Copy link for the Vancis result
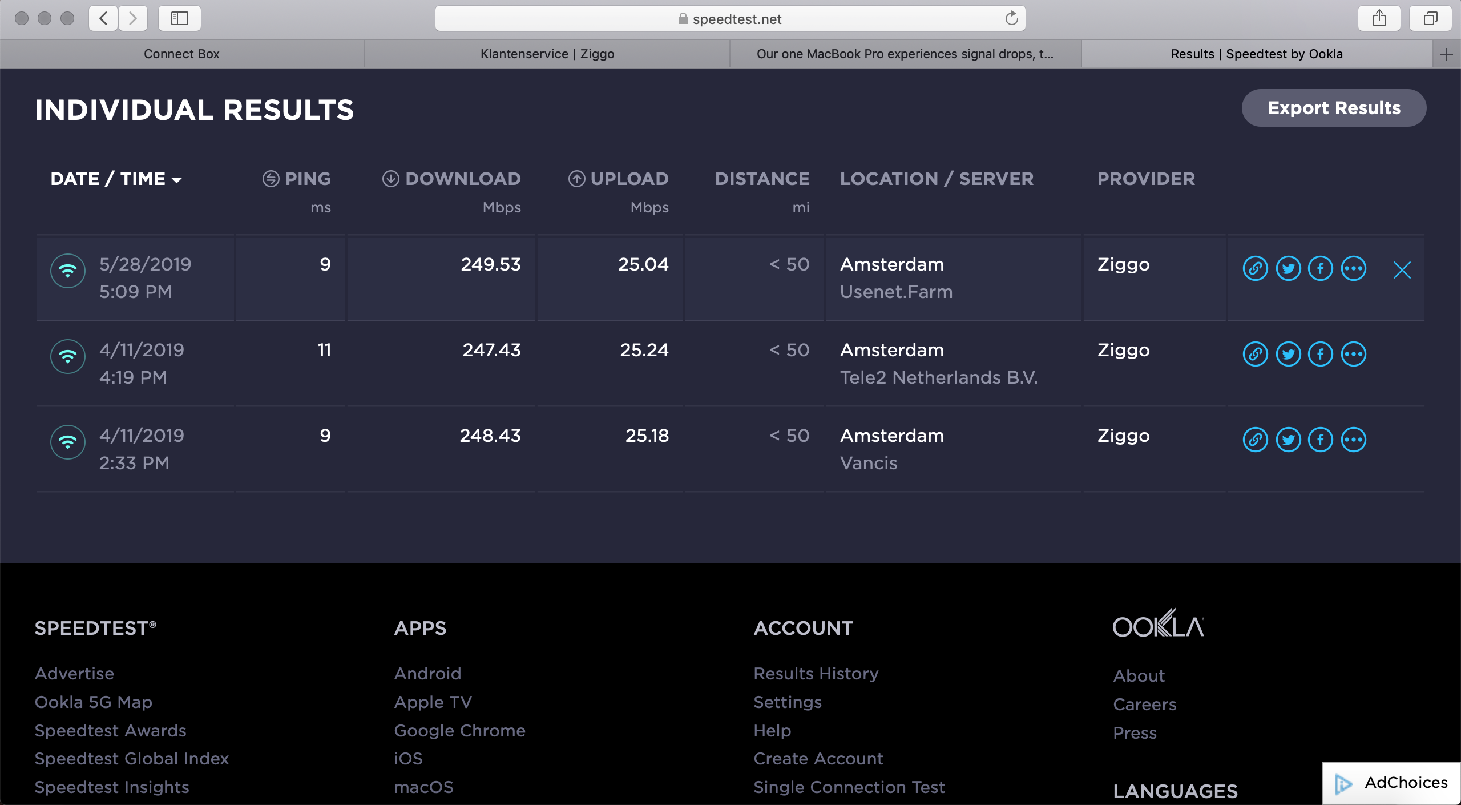The width and height of the screenshot is (1461, 805). [x=1255, y=440]
